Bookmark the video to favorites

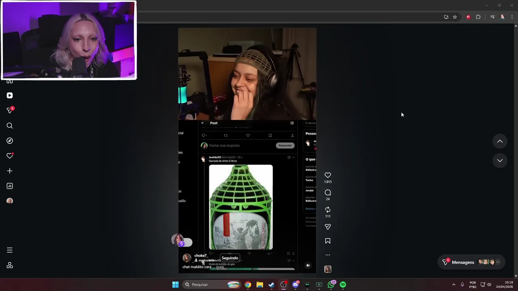(328, 241)
